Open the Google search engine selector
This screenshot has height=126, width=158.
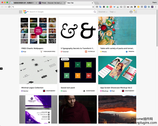point(26,12)
